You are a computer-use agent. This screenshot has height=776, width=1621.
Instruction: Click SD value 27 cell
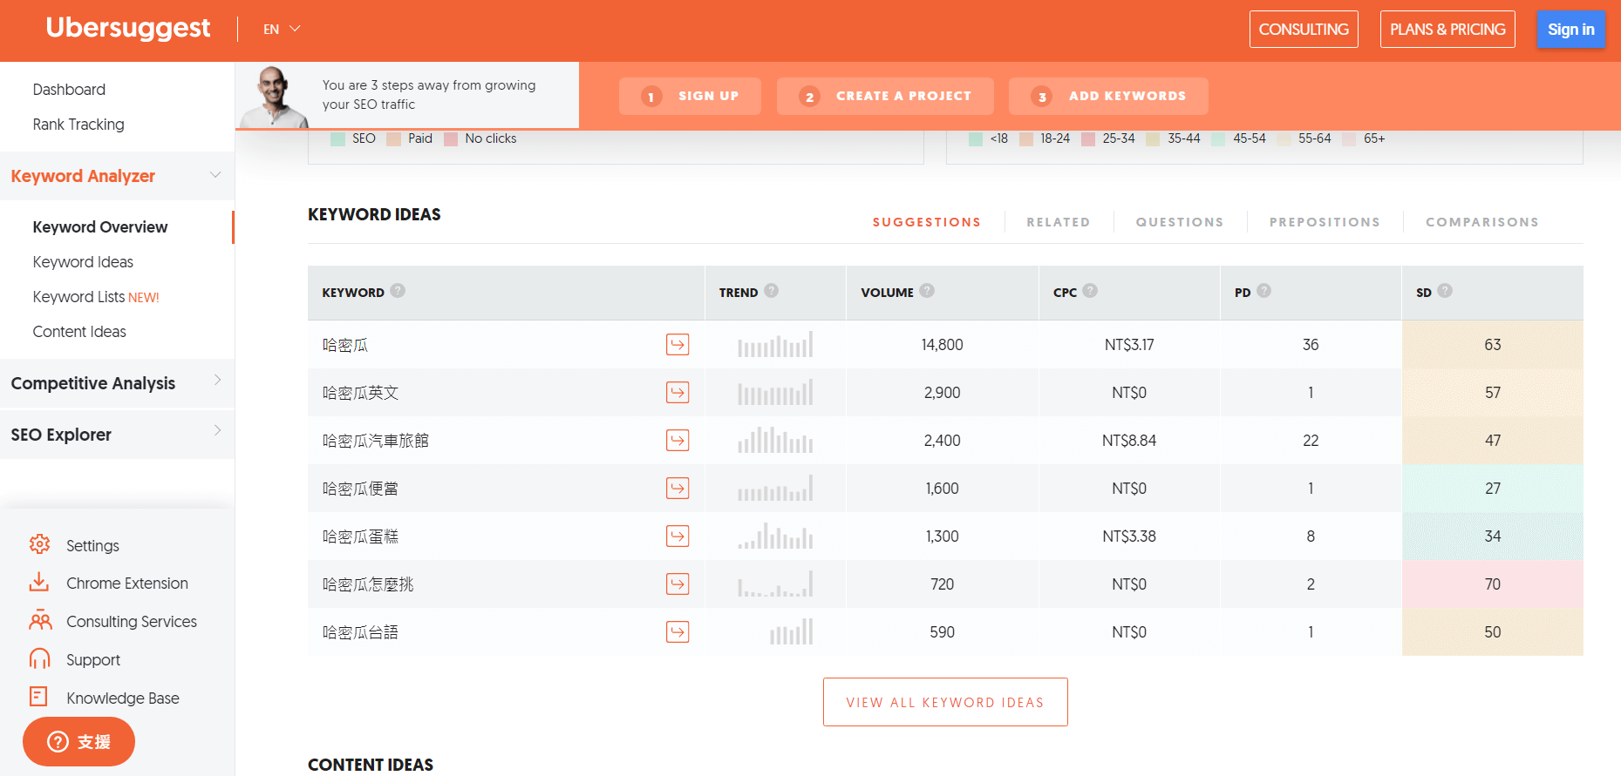(x=1493, y=489)
